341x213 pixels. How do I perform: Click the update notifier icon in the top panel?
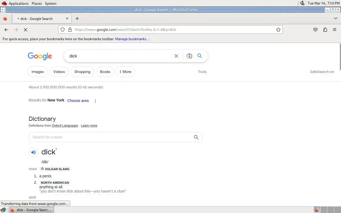point(302,3)
